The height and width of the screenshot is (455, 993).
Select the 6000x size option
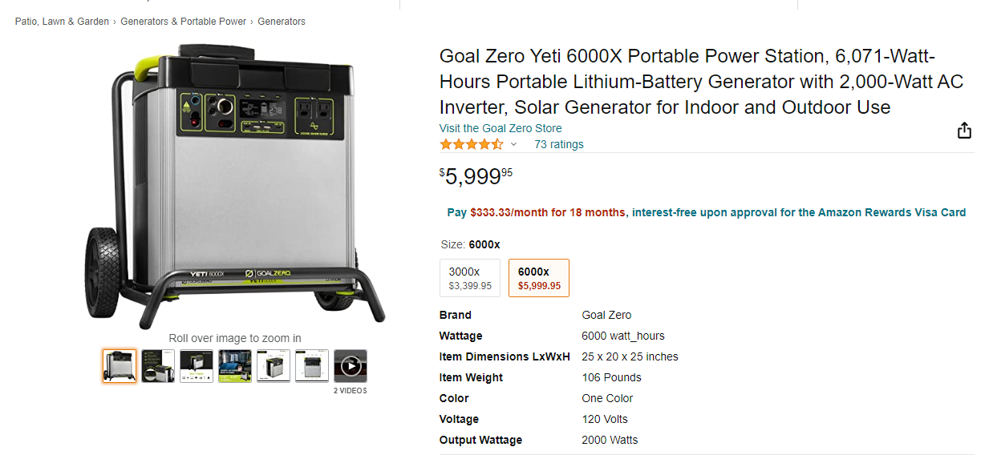pyautogui.click(x=539, y=278)
